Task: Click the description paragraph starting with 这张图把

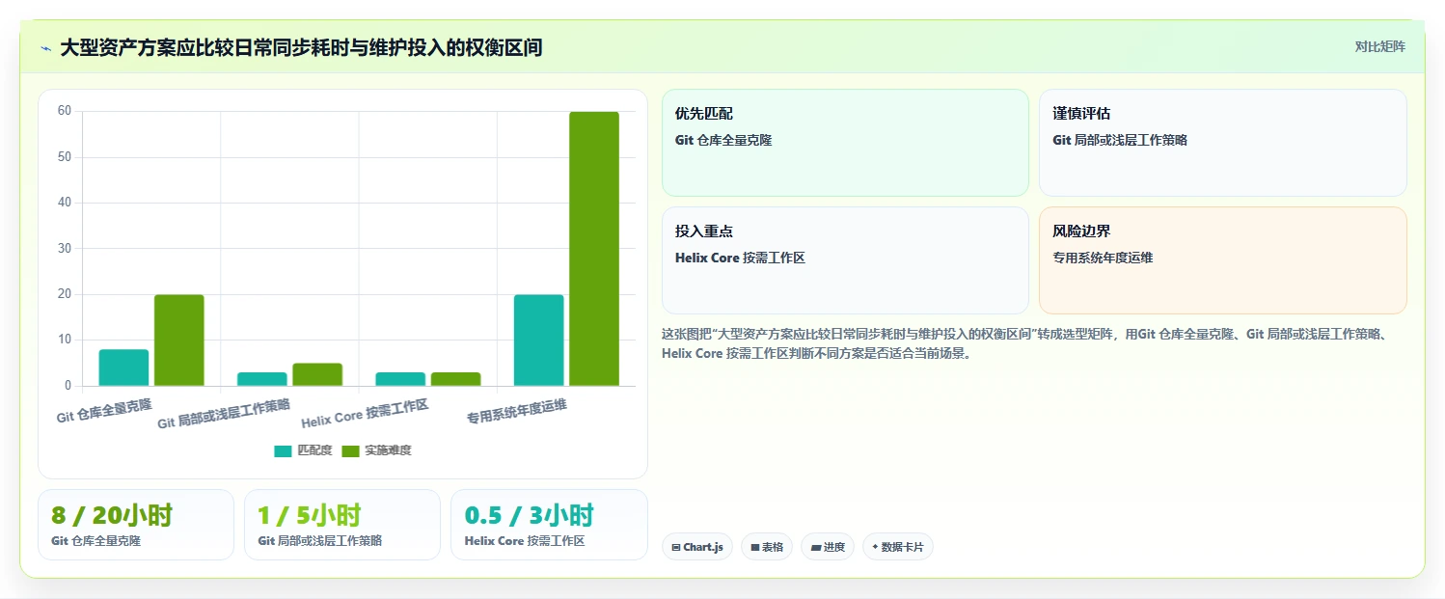Action: [1024, 343]
